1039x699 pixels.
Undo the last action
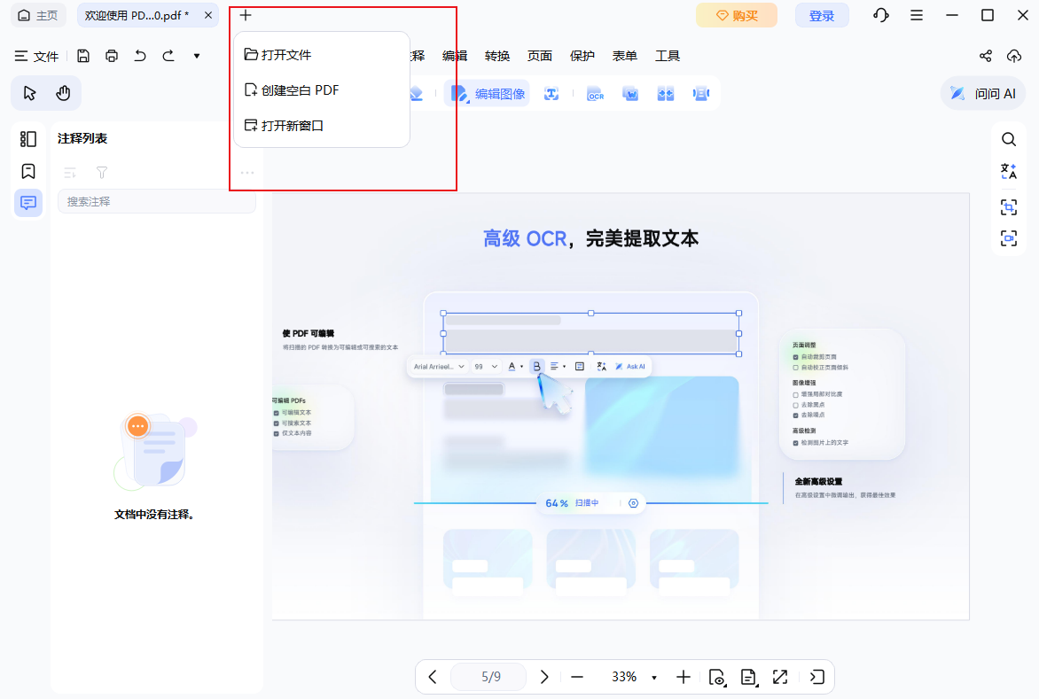pyautogui.click(x=140, y=57)
